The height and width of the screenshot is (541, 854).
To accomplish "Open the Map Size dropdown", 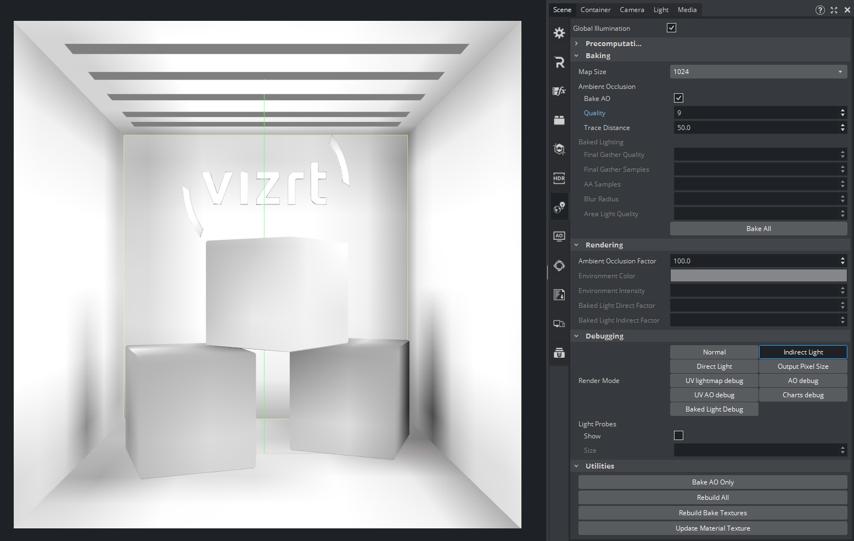I will (758, 72).
